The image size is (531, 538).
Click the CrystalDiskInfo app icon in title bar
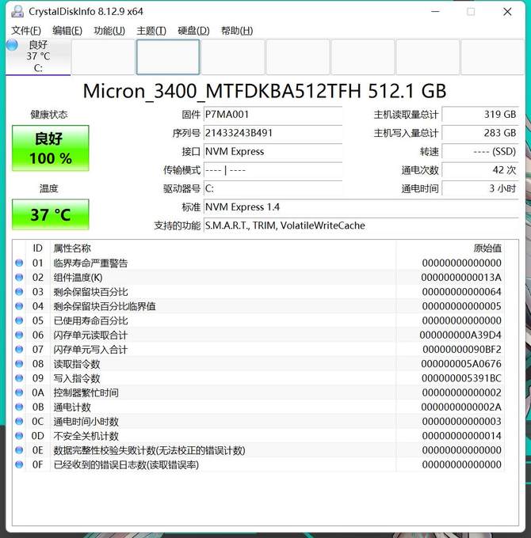click(17, 12)
